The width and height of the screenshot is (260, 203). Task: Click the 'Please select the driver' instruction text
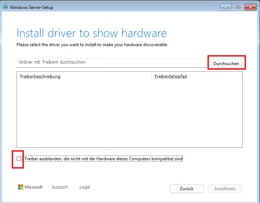(x=92, y=45)
